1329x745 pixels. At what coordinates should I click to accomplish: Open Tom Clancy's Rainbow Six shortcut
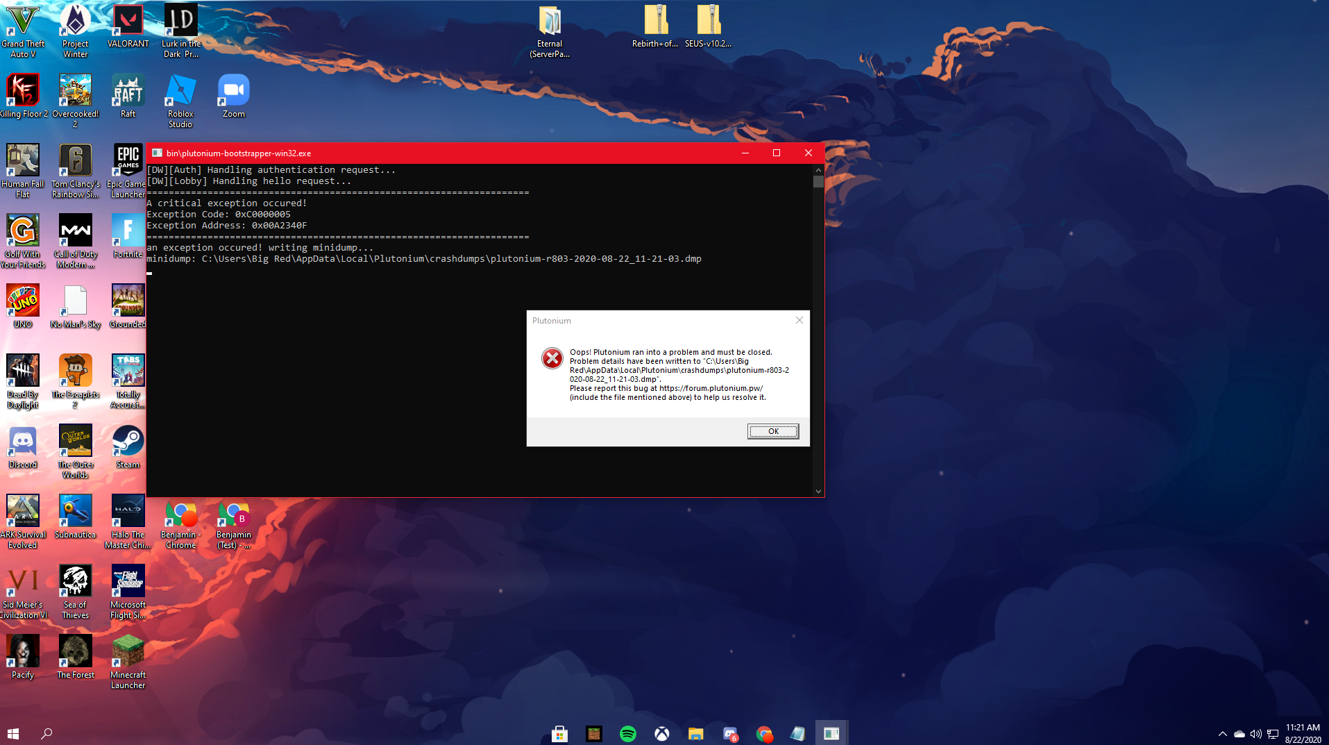(76, 171)
